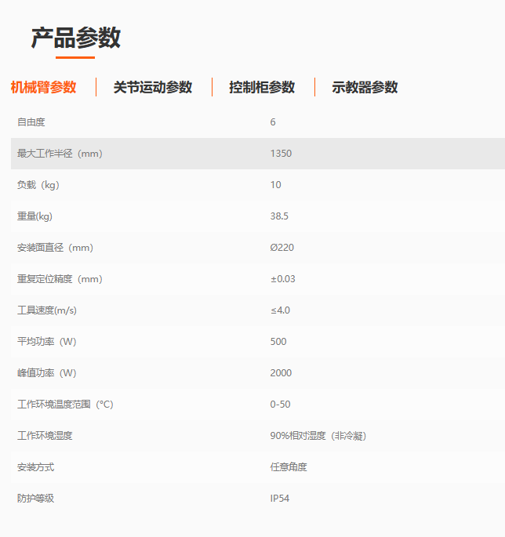Viewport: 505px width, 537px height.
Task: Click the 任意角度 installation method value
Action: coord(289,467)
